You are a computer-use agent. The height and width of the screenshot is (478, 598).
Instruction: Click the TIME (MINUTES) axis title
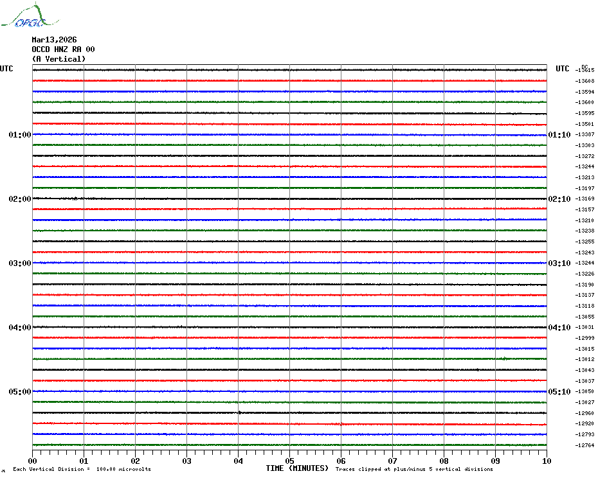[297, 468]
